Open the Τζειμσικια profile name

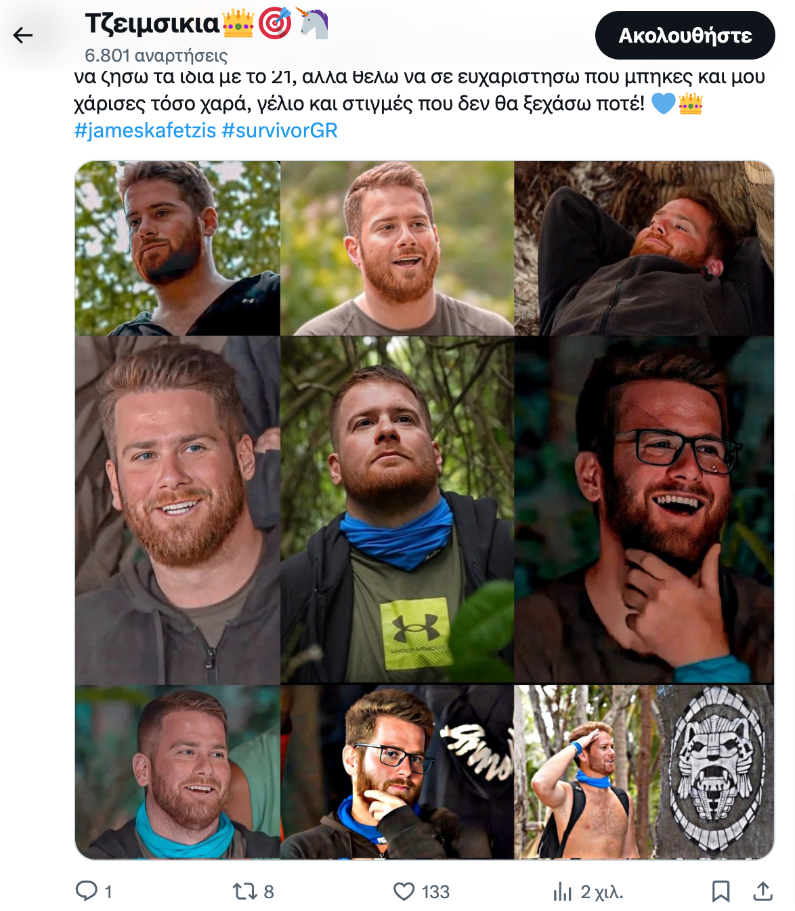[152, 24]
